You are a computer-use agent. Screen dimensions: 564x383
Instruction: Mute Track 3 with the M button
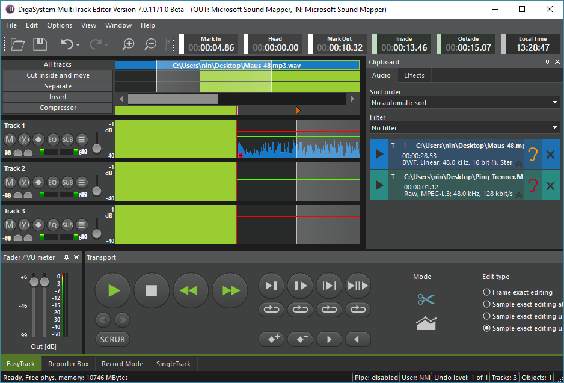coord(10,225)
